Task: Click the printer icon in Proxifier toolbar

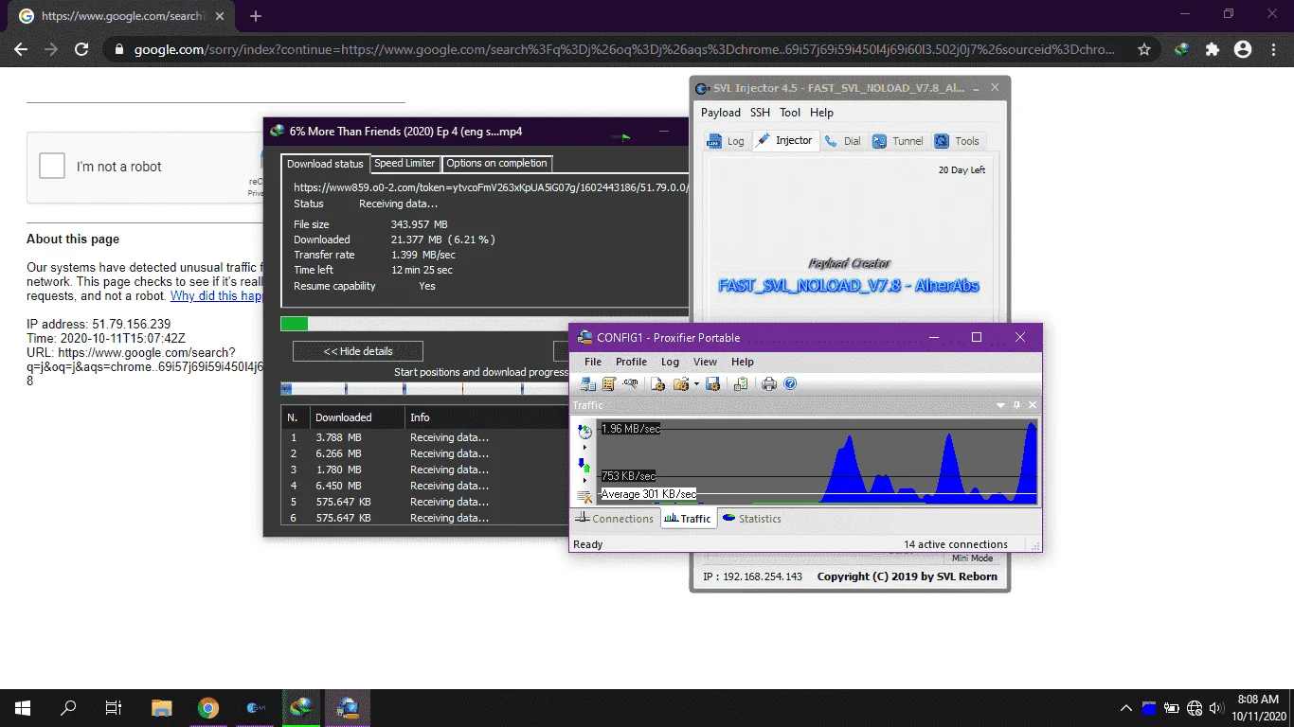Action: click(x=769, y=383)
